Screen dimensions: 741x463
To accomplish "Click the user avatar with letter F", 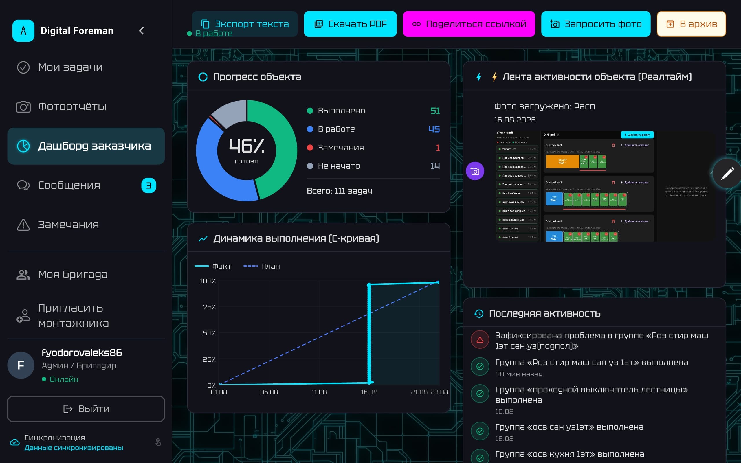I will point(21,365).
